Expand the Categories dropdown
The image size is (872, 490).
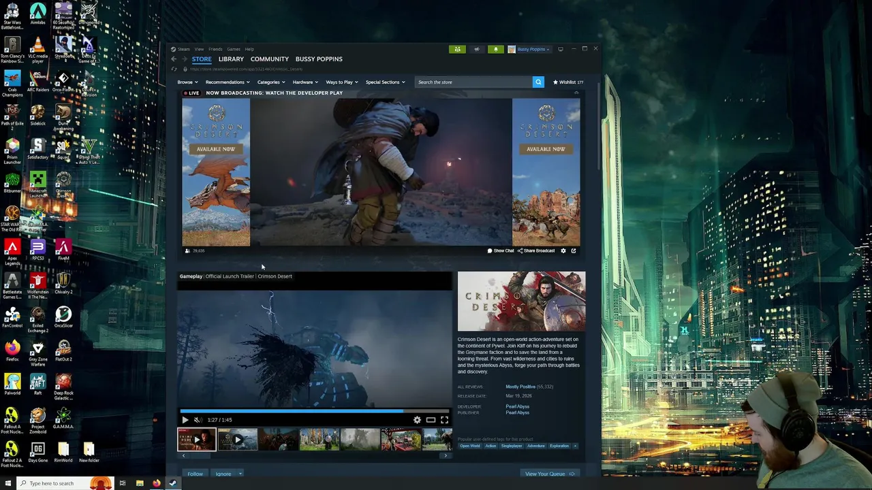271,82
